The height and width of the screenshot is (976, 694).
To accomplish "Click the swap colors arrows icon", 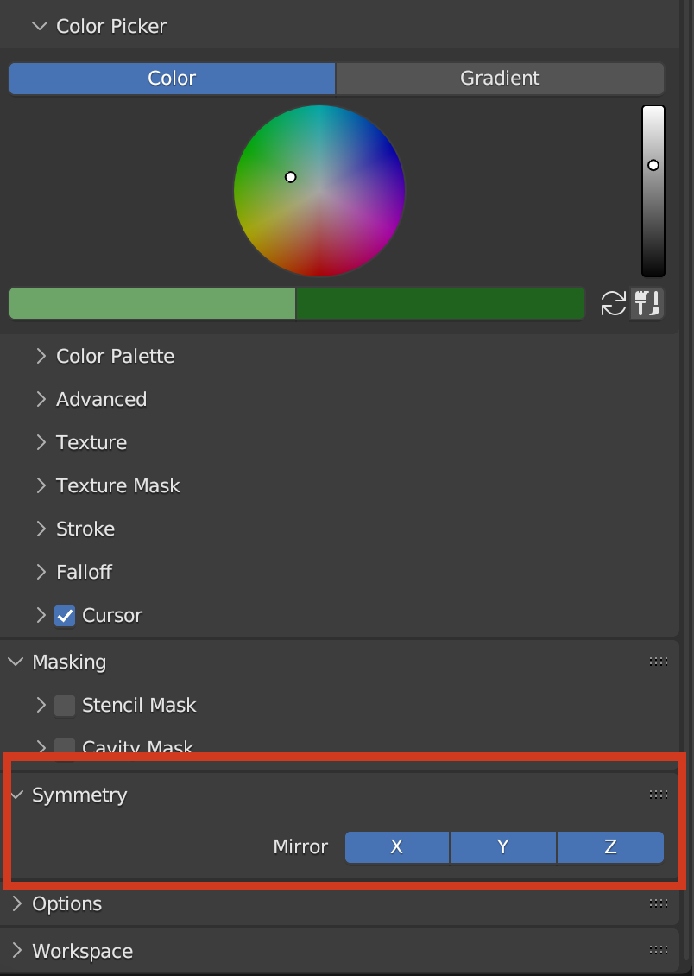I will [x=613, y=303].
